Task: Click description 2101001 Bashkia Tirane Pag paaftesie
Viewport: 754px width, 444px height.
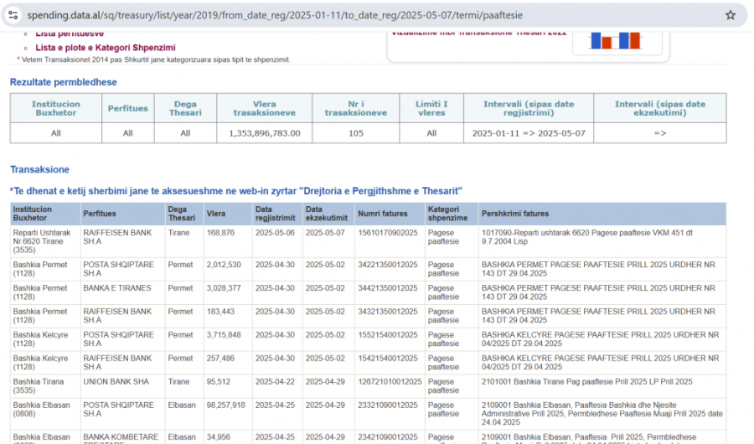Action: pyautogui.click(x=587, y=382)
